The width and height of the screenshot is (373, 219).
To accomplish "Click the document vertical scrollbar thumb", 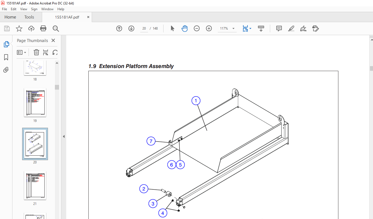I will (371, 69).
